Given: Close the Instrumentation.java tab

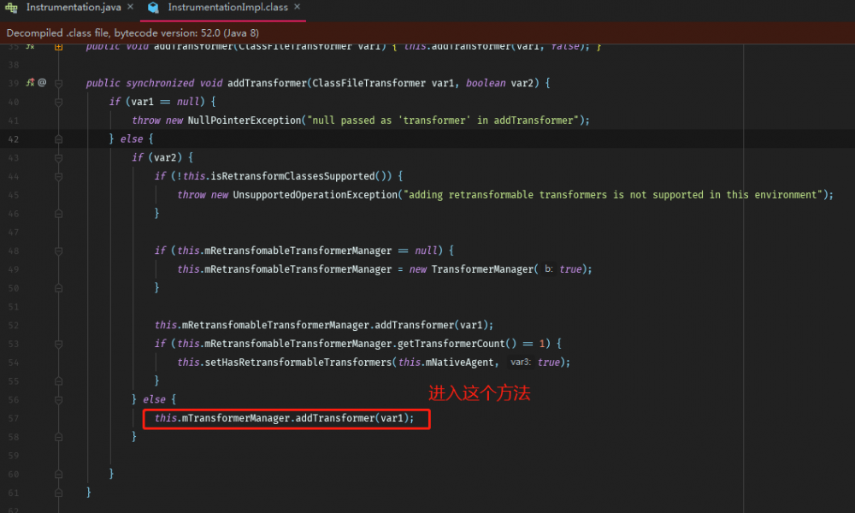Looking at the screenshot, I should coord(131,7).
